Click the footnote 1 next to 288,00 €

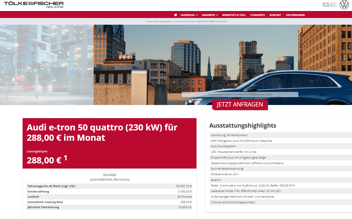point(65,158)
